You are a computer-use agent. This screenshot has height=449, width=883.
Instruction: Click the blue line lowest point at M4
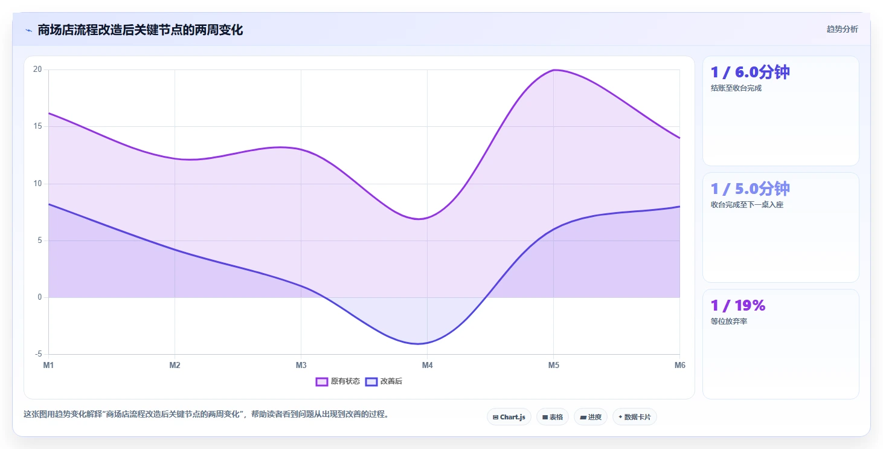[418, 344]
